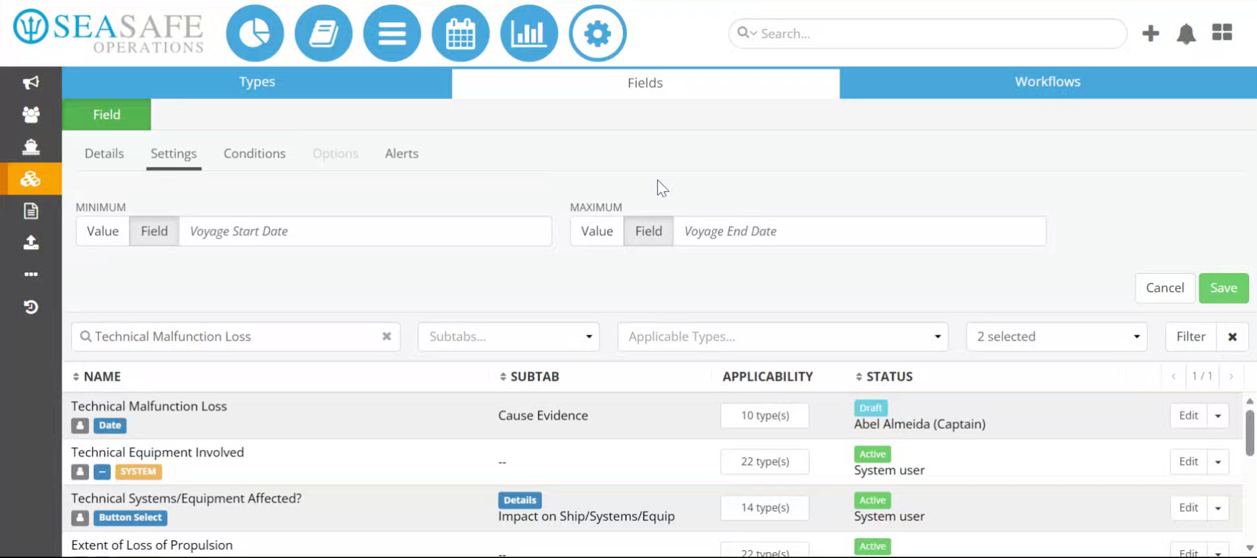The image size is (1257, 558).
Task: Open the ellipsis more sidebar icon
Action: 31,274
